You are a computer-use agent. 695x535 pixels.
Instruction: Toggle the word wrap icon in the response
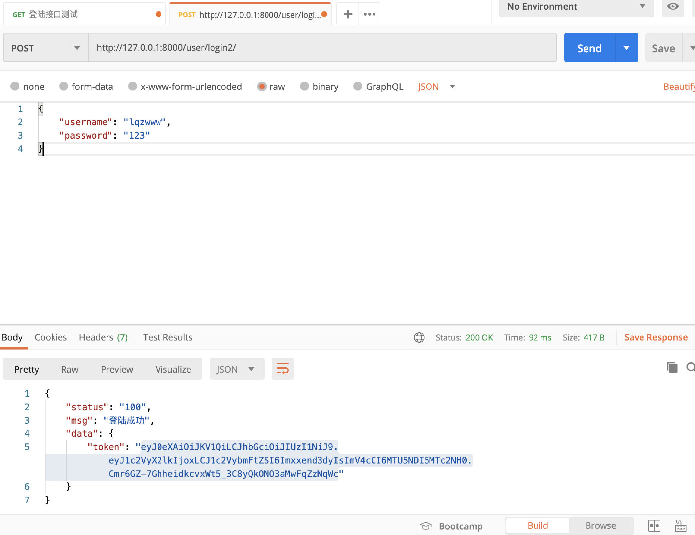283,369
